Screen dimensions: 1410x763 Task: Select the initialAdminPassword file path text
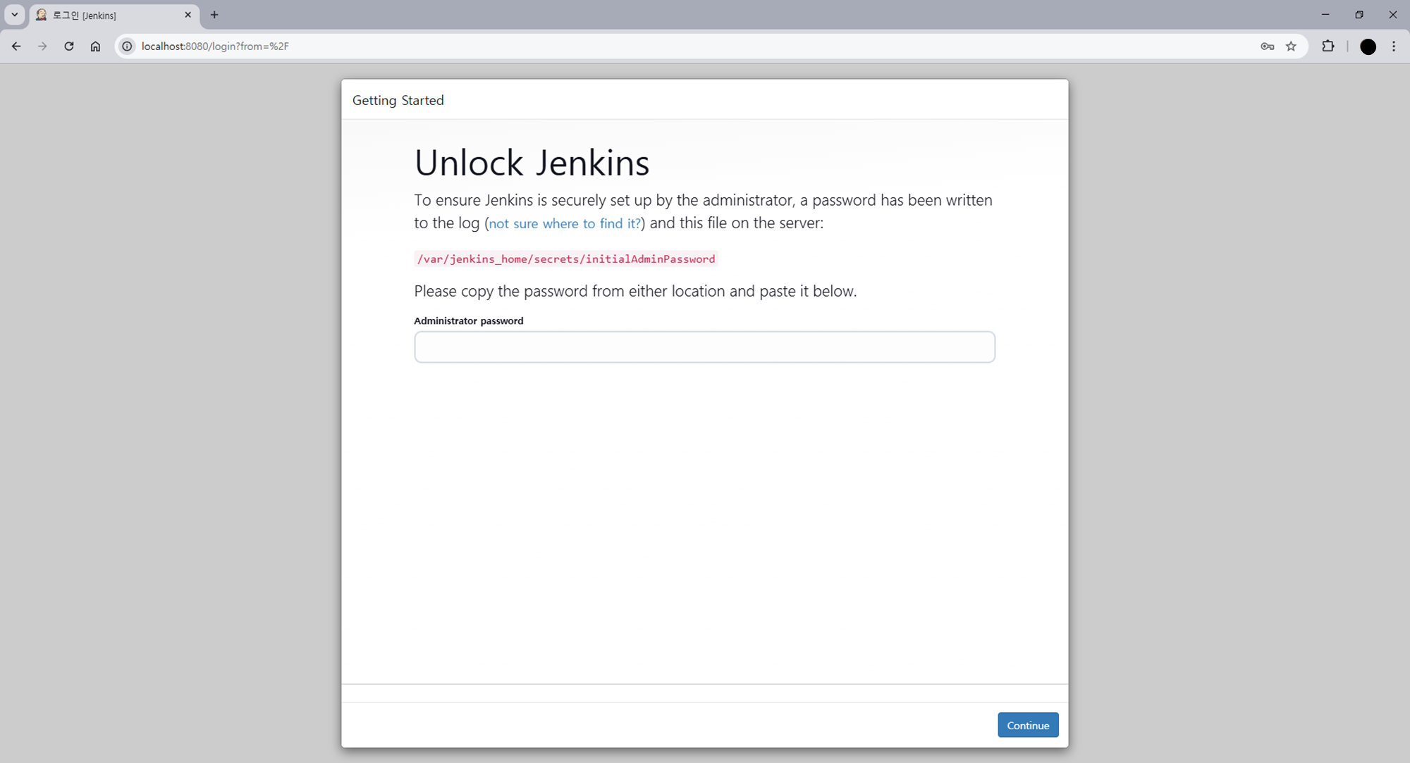pos(566,259)
